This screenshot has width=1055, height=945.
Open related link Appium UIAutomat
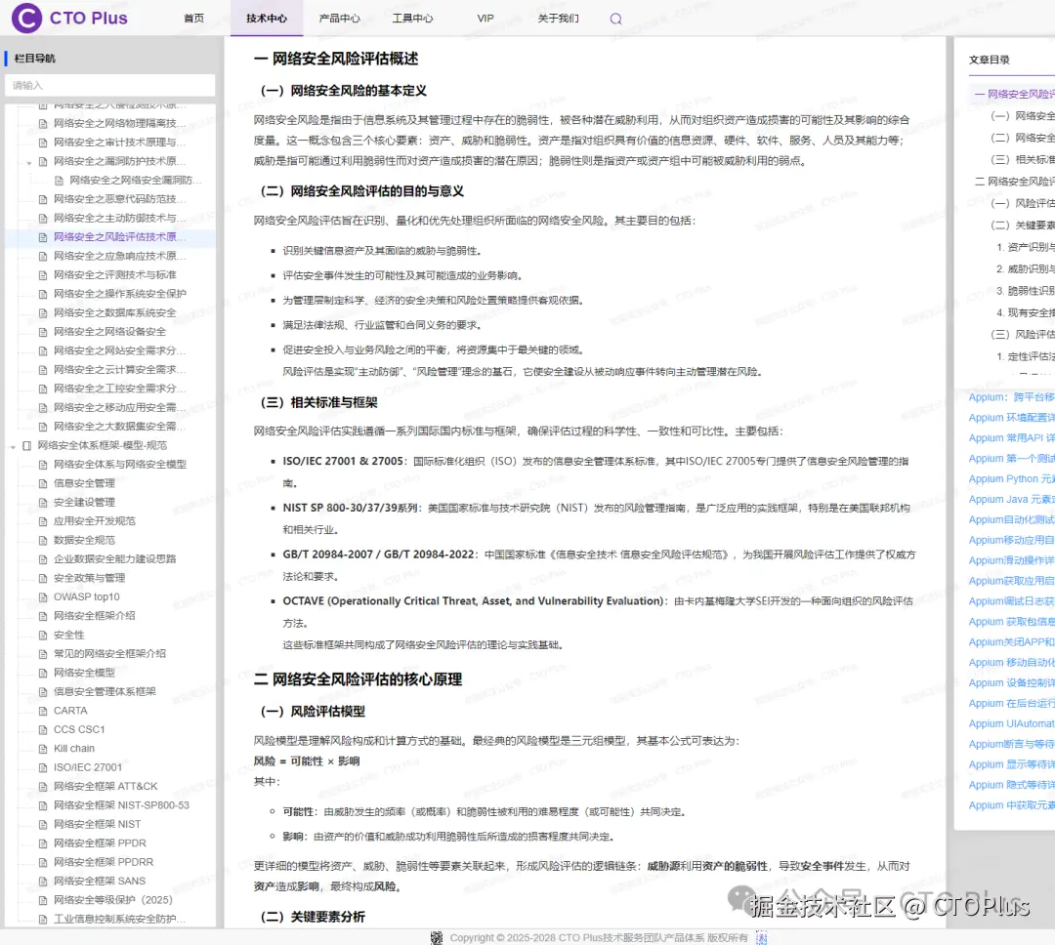pyautogui.click(x=1011, y=723)
